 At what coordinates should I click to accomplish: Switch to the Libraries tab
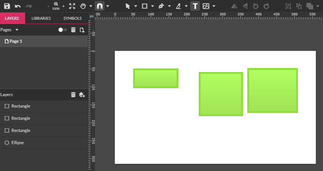coord(41,18)
